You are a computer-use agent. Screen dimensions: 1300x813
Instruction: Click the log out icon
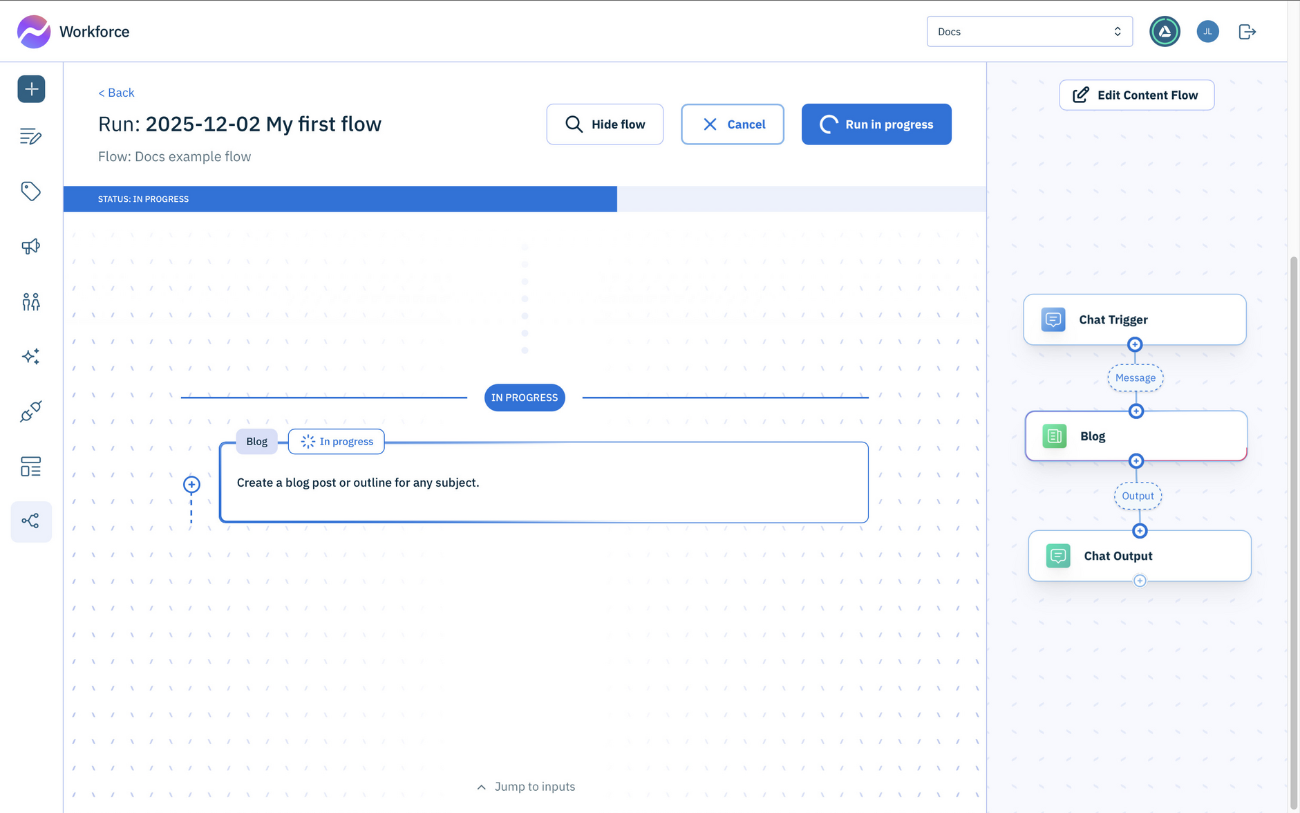click(1247, 31)
